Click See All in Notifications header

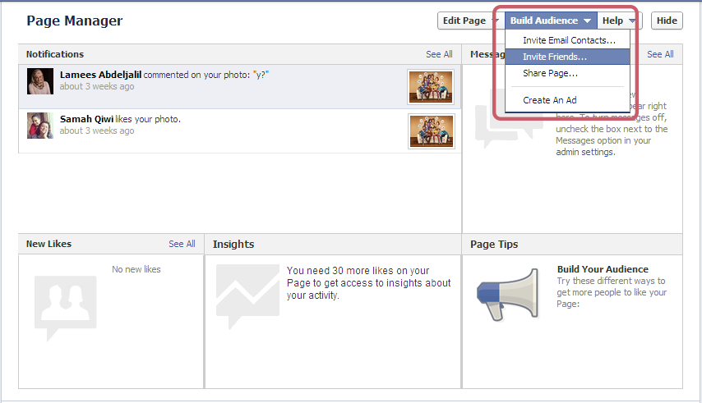(x=439, y=54)
